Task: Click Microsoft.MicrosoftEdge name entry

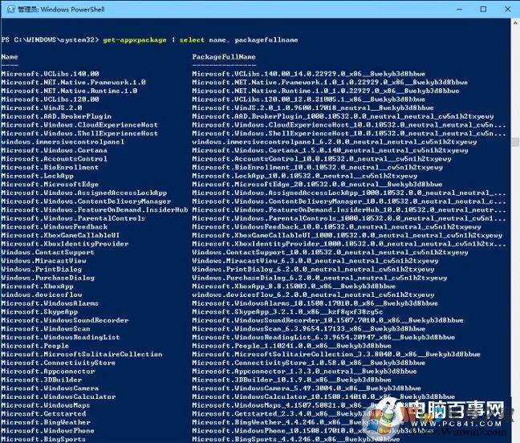Action: click(50, 184)
